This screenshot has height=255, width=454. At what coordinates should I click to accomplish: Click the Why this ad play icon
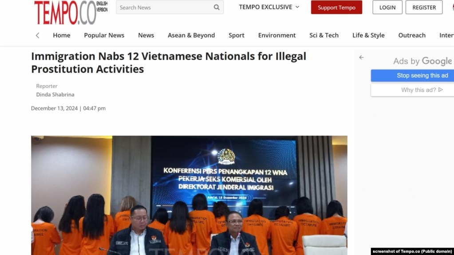tap(441, 90)
